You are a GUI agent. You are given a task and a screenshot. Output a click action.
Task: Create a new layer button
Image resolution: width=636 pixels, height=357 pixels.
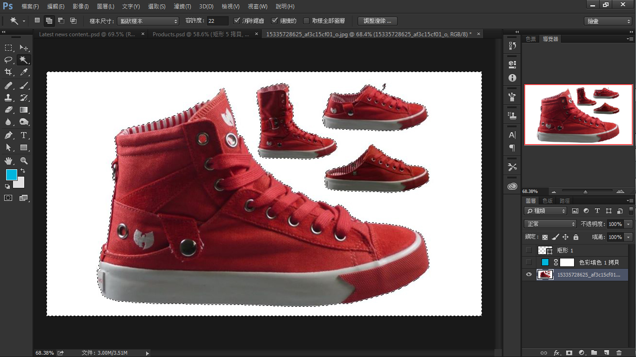(x=606, y=353)
